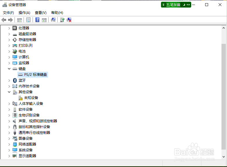Click the Update driver toolbar icon
Image resolution: width=227 pixels, height=167 pixels.
click(62, 20)
